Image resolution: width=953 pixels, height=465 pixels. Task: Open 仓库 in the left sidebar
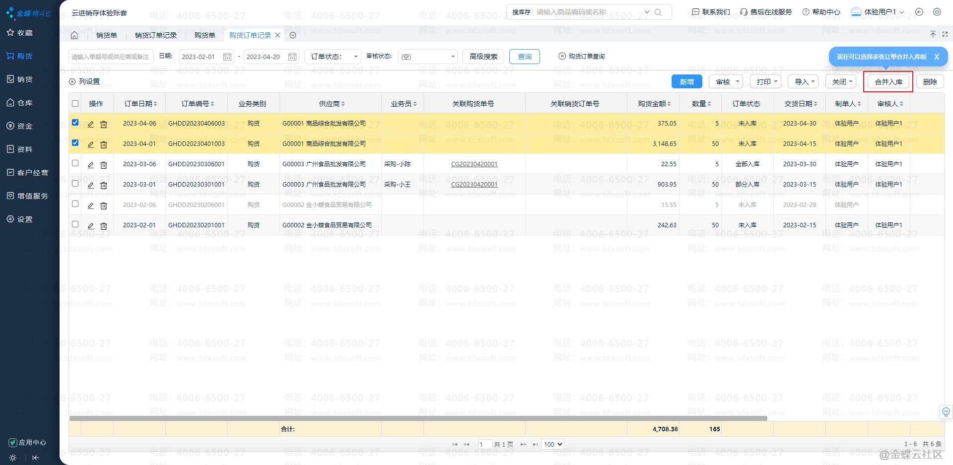pos(25,103)
